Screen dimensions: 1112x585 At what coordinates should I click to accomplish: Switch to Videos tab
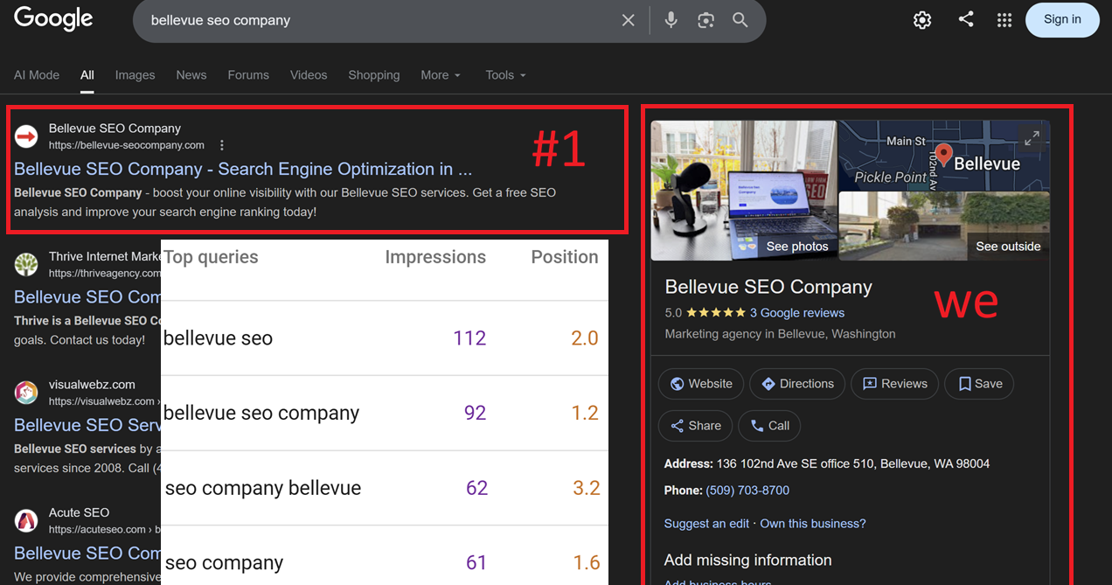click(x=309, y=75)
